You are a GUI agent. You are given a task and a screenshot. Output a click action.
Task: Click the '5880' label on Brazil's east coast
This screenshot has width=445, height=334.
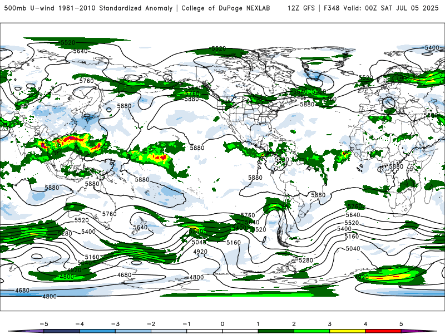[318, 195]
